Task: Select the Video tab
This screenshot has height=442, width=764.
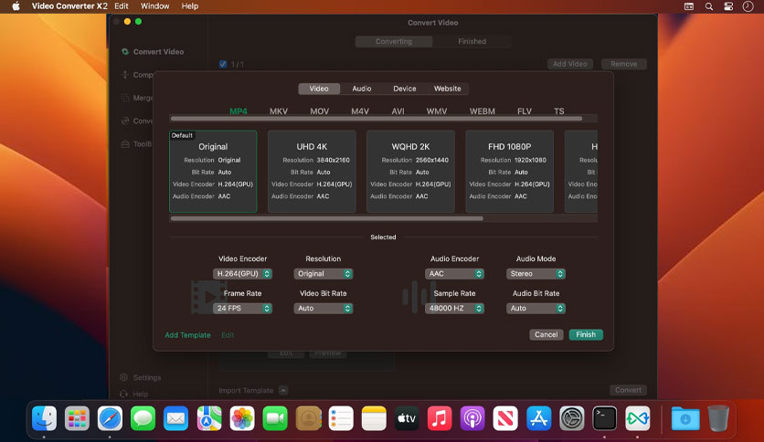Action: coord(319,89)
